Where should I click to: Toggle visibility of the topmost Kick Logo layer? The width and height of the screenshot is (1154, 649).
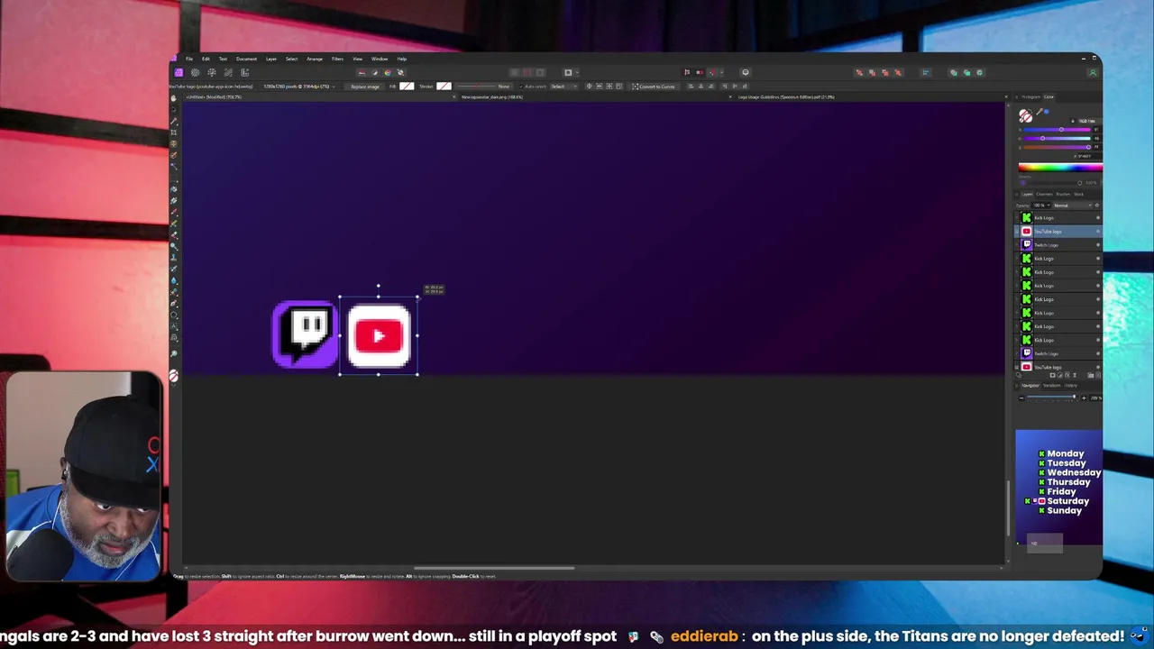click(x=1098, y=218)
